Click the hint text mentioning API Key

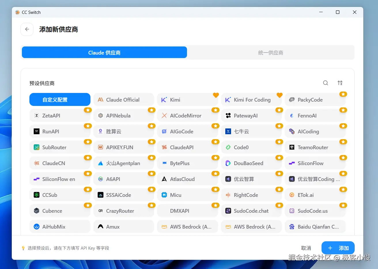click(x=68, y=248)
